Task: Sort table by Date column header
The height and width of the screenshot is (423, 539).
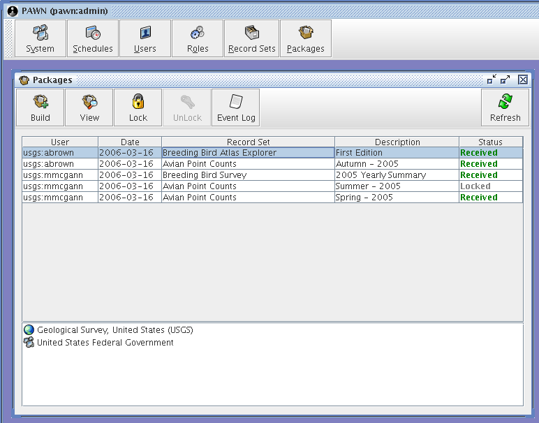Action: click(x=130, y=142)
